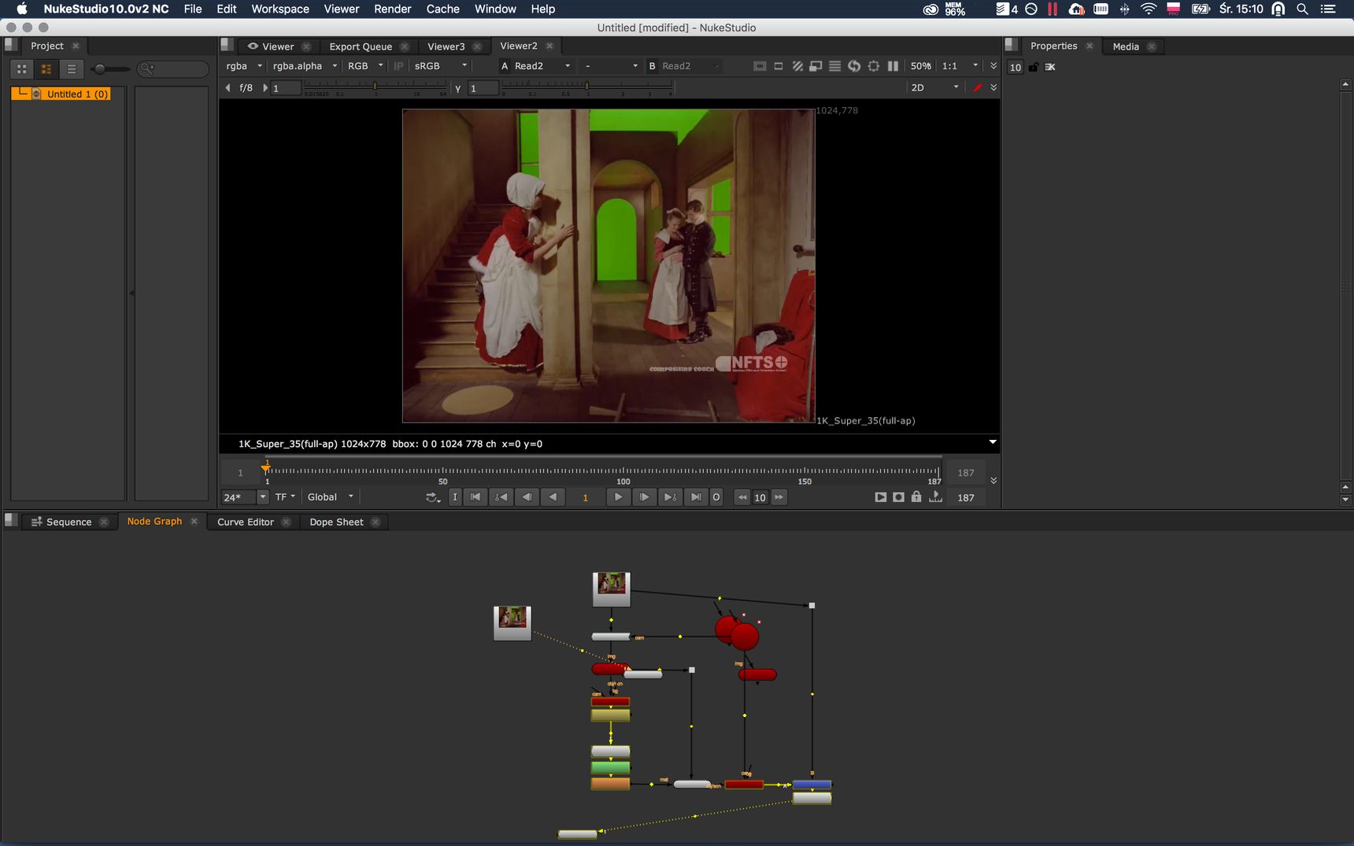Toggle the region of interest icon
This screenshot has width=1354, height=846.
pos(779,66)
